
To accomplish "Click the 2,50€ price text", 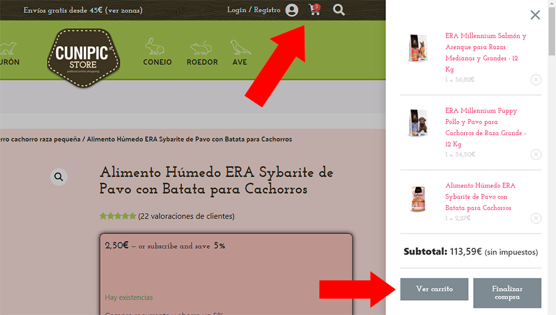I will tap(117, 245).
